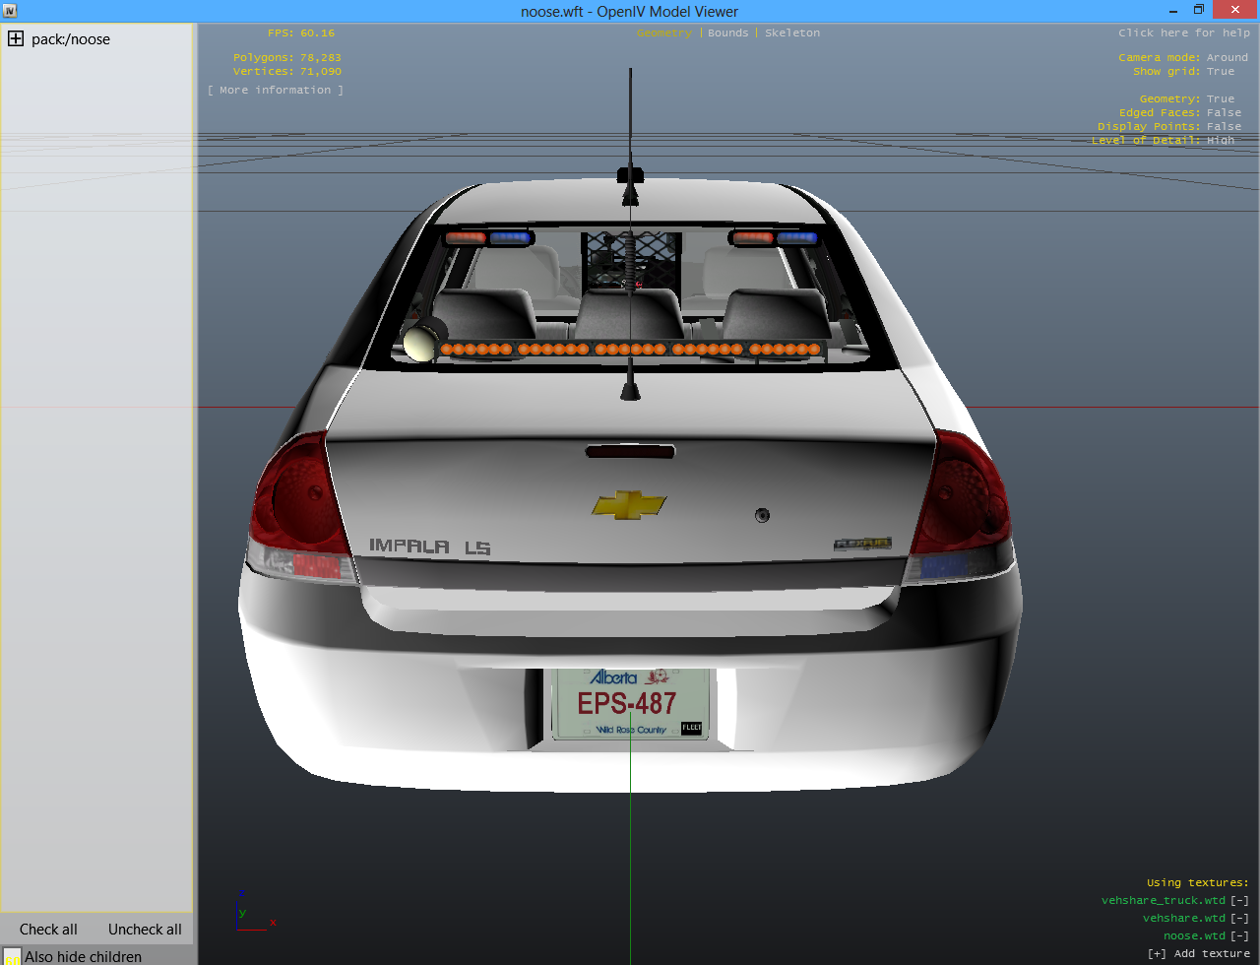Click the OpenIV app icon in title bar
Screen dimensions: 1260x965
point(10,11)
